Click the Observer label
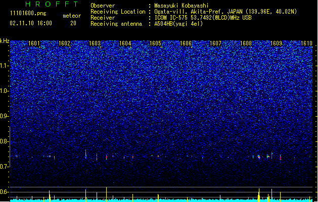Image resolution: width=318 pixels, height=202 pixels. click(103, 6)
